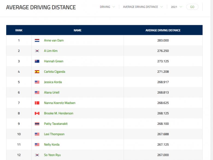Click the US flag next to Lexi Thompson
The height and width of the screenshot is (160, 213).
coord(37,134)
